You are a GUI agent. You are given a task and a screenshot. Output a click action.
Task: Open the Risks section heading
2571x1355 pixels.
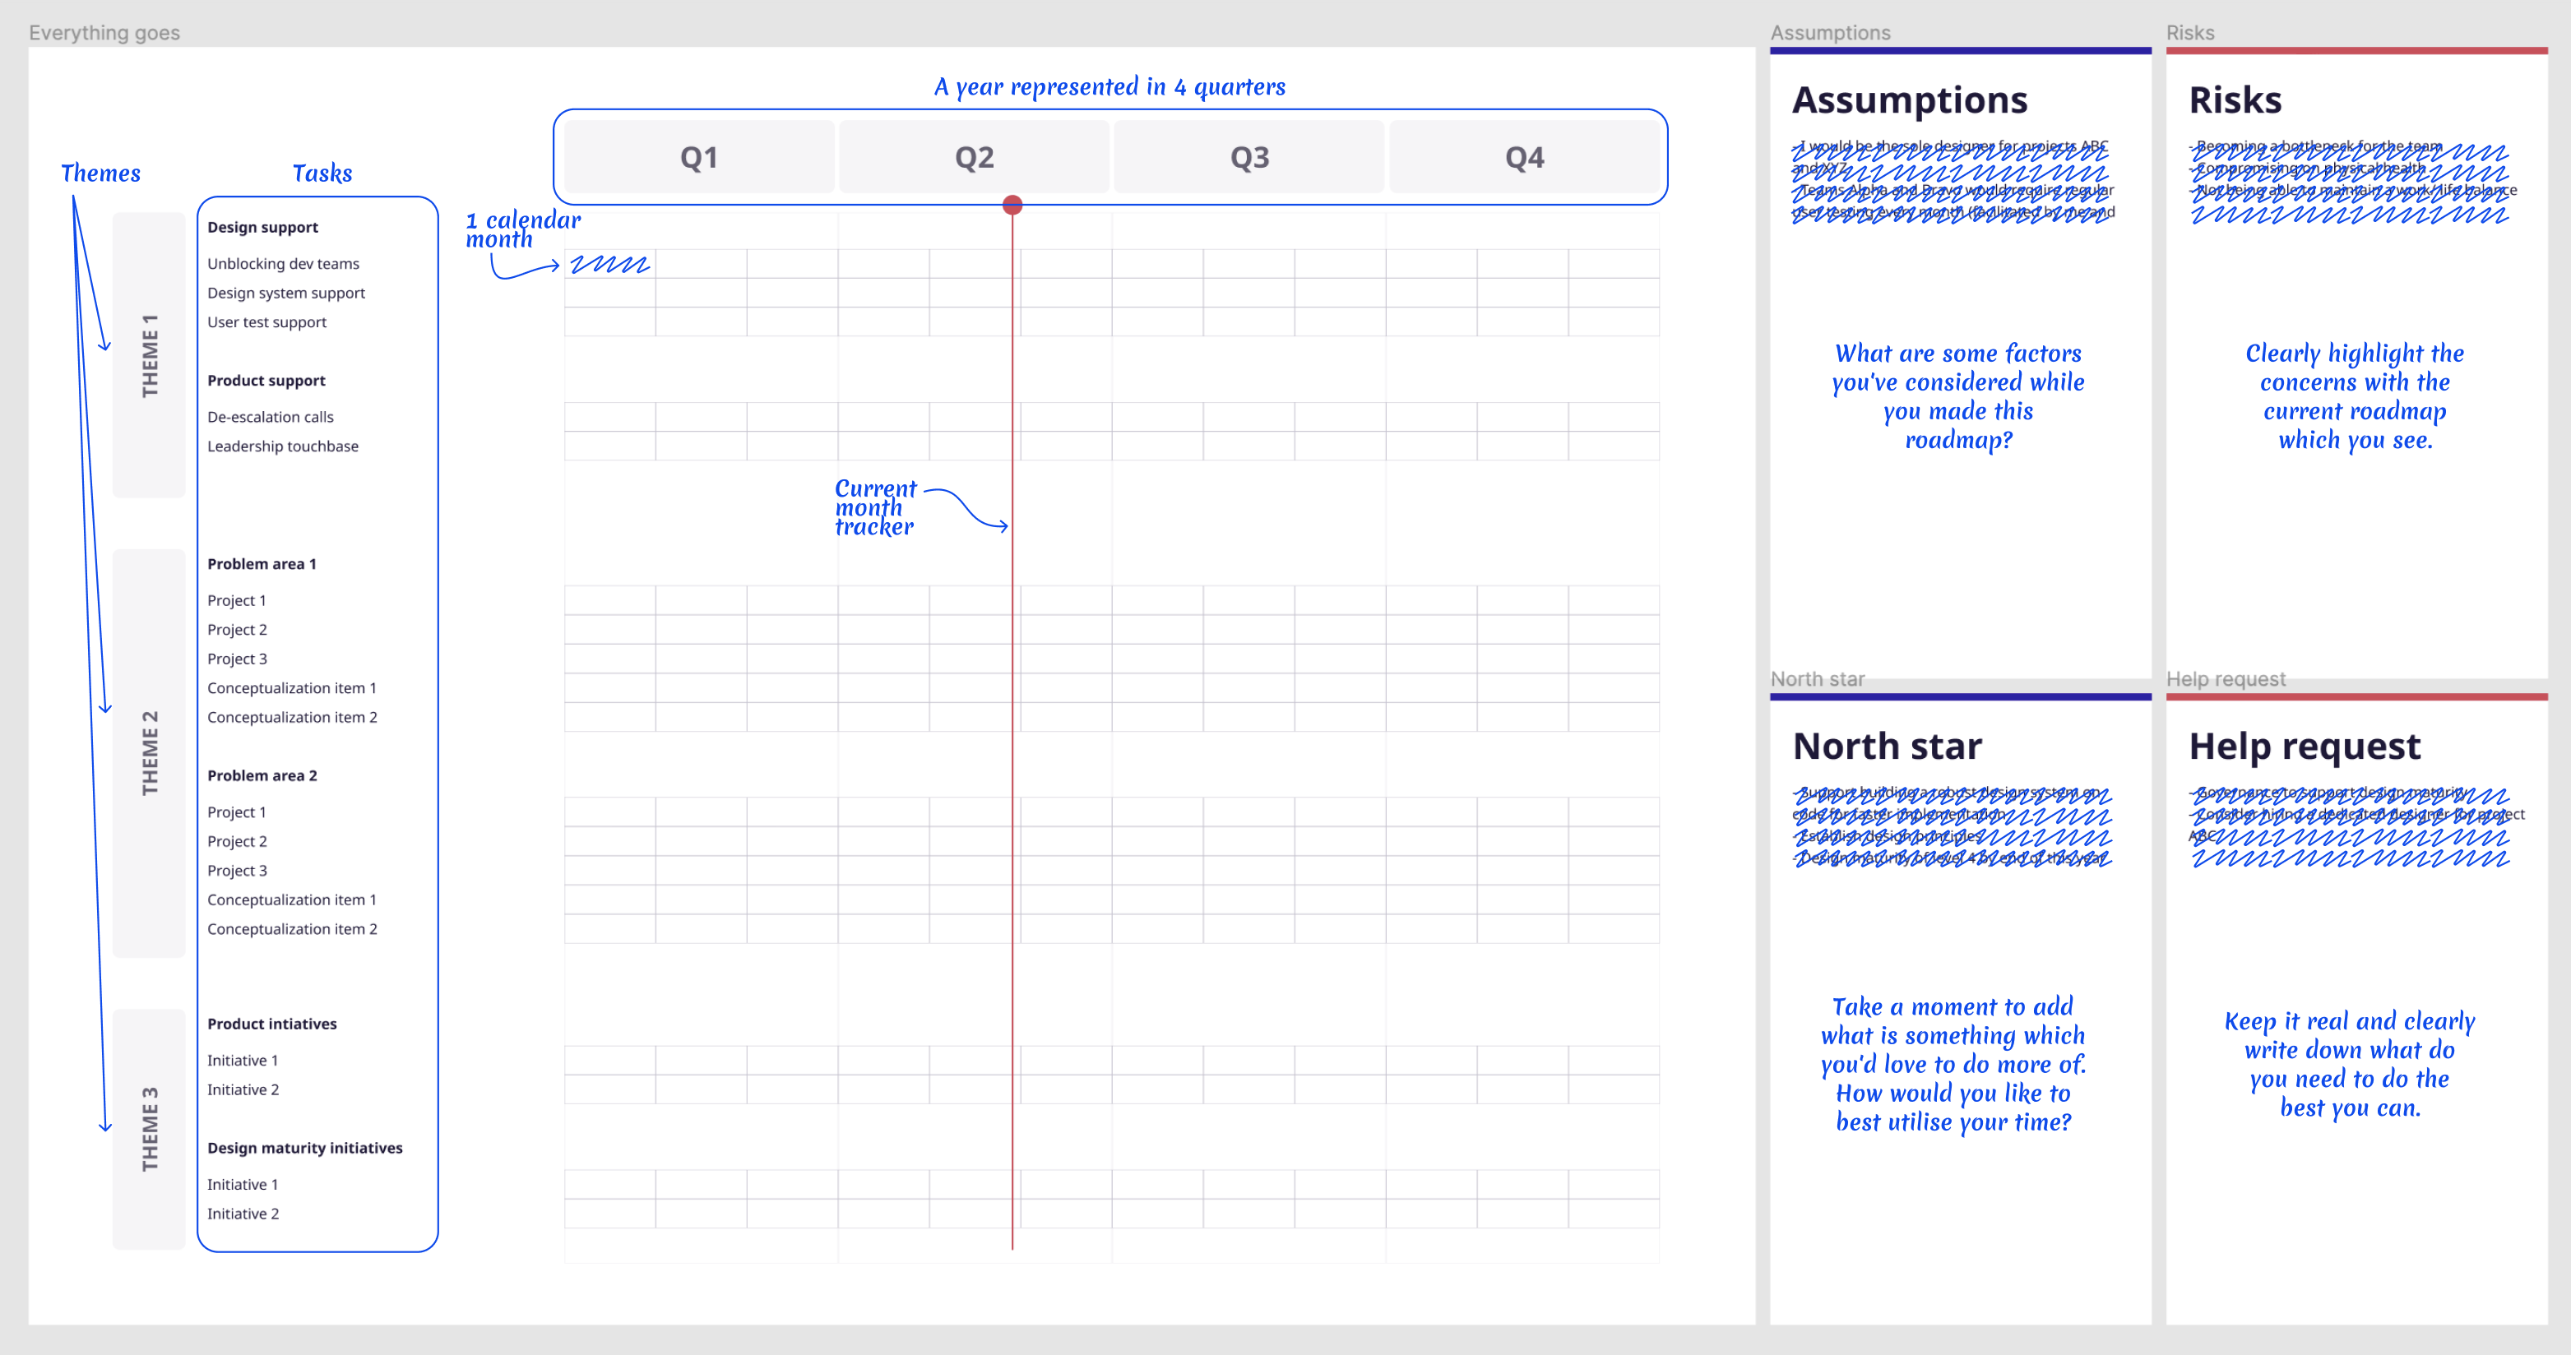point(2235,99)
